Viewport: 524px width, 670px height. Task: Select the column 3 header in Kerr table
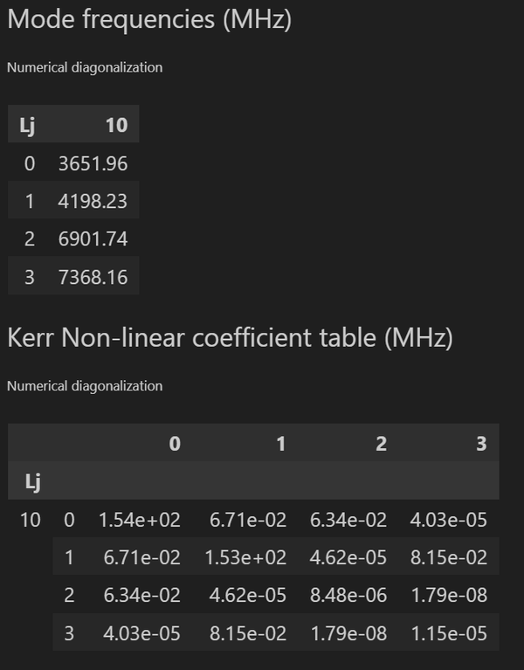coord(480,444)
